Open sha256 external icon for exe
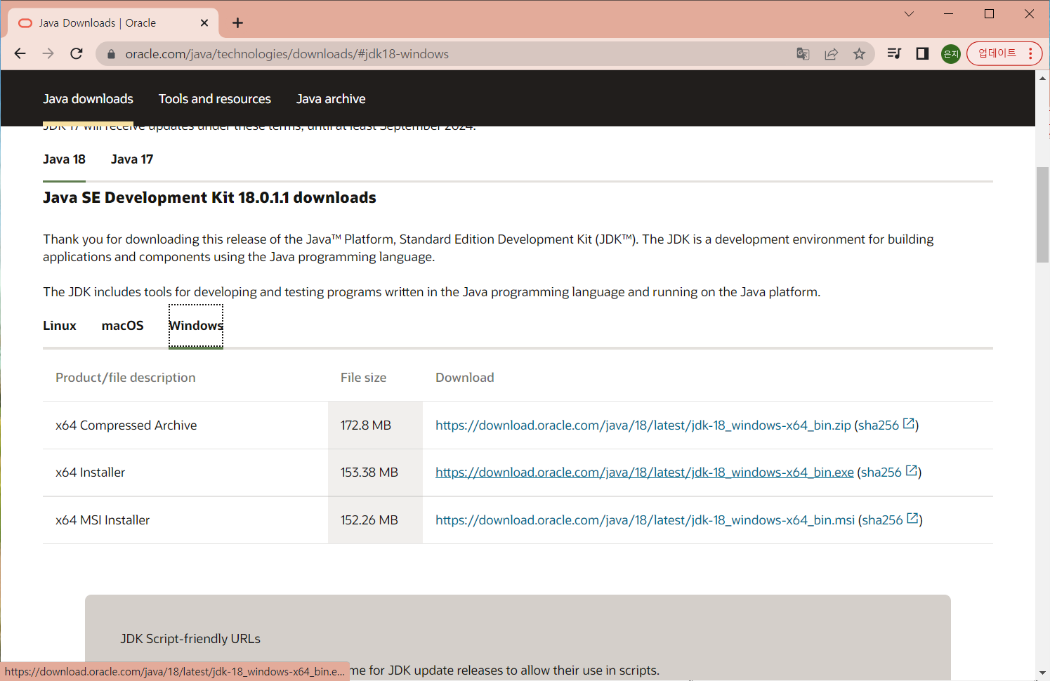1050x681 pixels. [912, 471]
